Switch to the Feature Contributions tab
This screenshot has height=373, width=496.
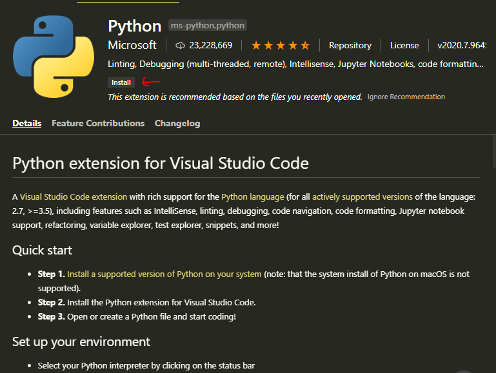click(98, 123)
